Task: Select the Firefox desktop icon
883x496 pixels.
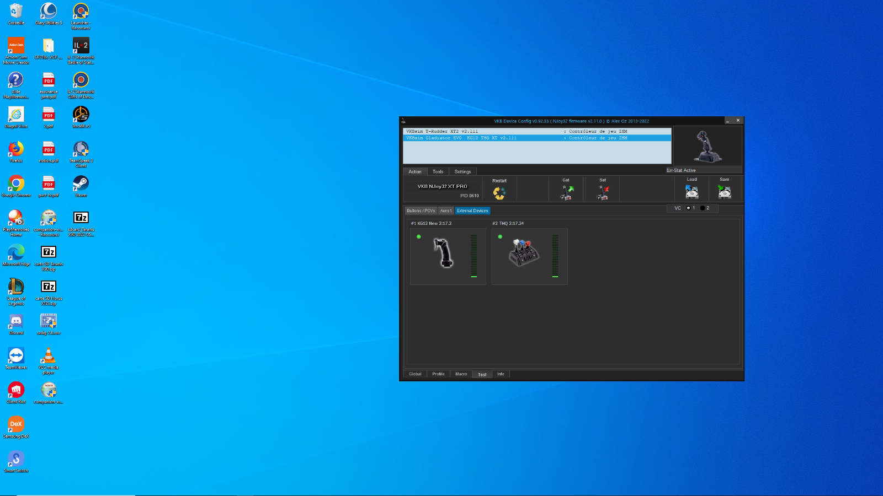Action: 16,152
